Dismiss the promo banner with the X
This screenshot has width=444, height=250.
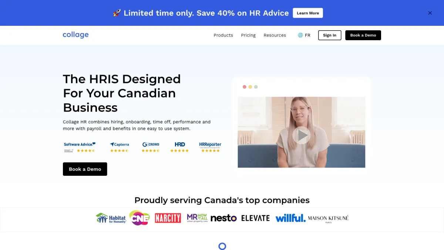[x=430, y=13]
